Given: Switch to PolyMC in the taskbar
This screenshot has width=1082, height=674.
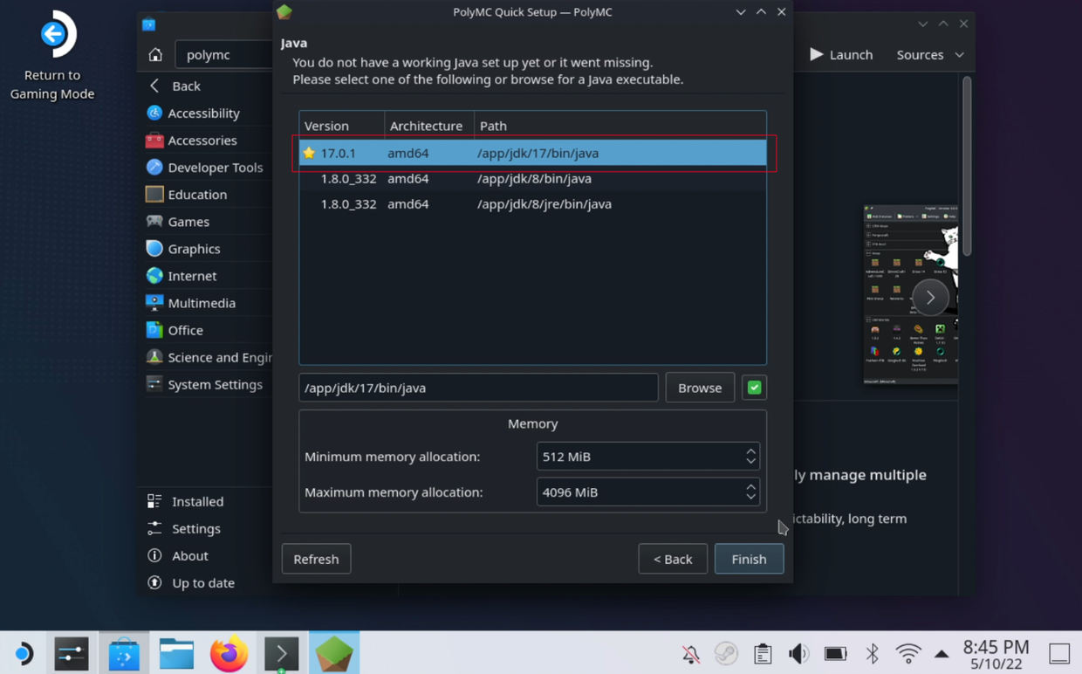Looking at the screenshot, I should pyautogui.click(x=334, y=653).
